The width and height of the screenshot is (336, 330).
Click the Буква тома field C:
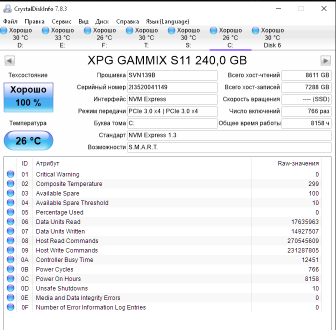pyautogui.click(x=172, y=123)
